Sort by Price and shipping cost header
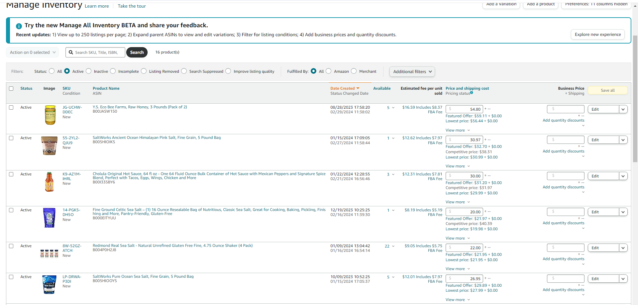 467,88
